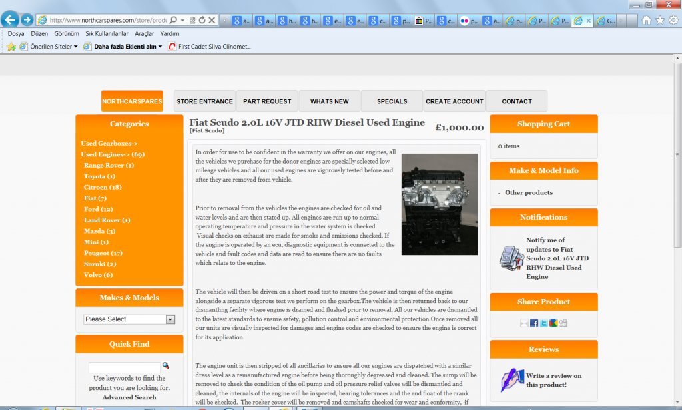682x410 pixels.
Task: Open First Cadet Silva Clinomet favorite
Action: click(x=209, y=47)
